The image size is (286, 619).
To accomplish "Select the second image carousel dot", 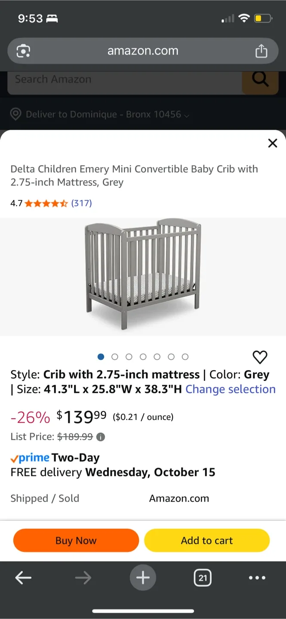I will pyautogui.click(x=115, y=357).
